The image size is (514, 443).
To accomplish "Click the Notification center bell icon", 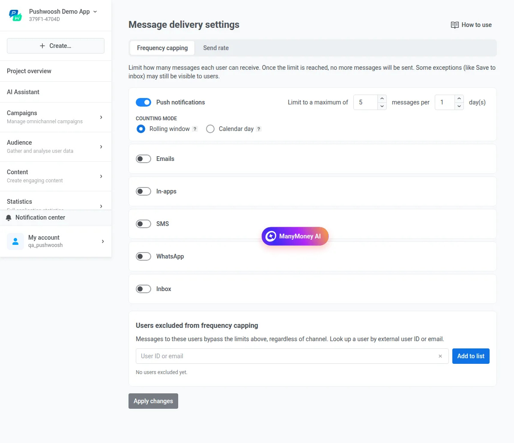I will 9,218.
